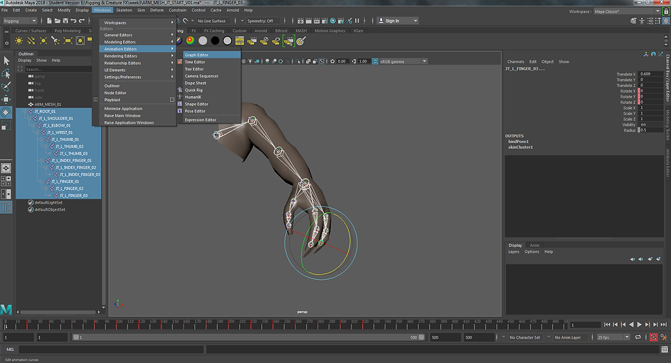The image size is (671, 363).
Task: Toggle the Outliner panel layout icon
Action: [x=6, y=208]
